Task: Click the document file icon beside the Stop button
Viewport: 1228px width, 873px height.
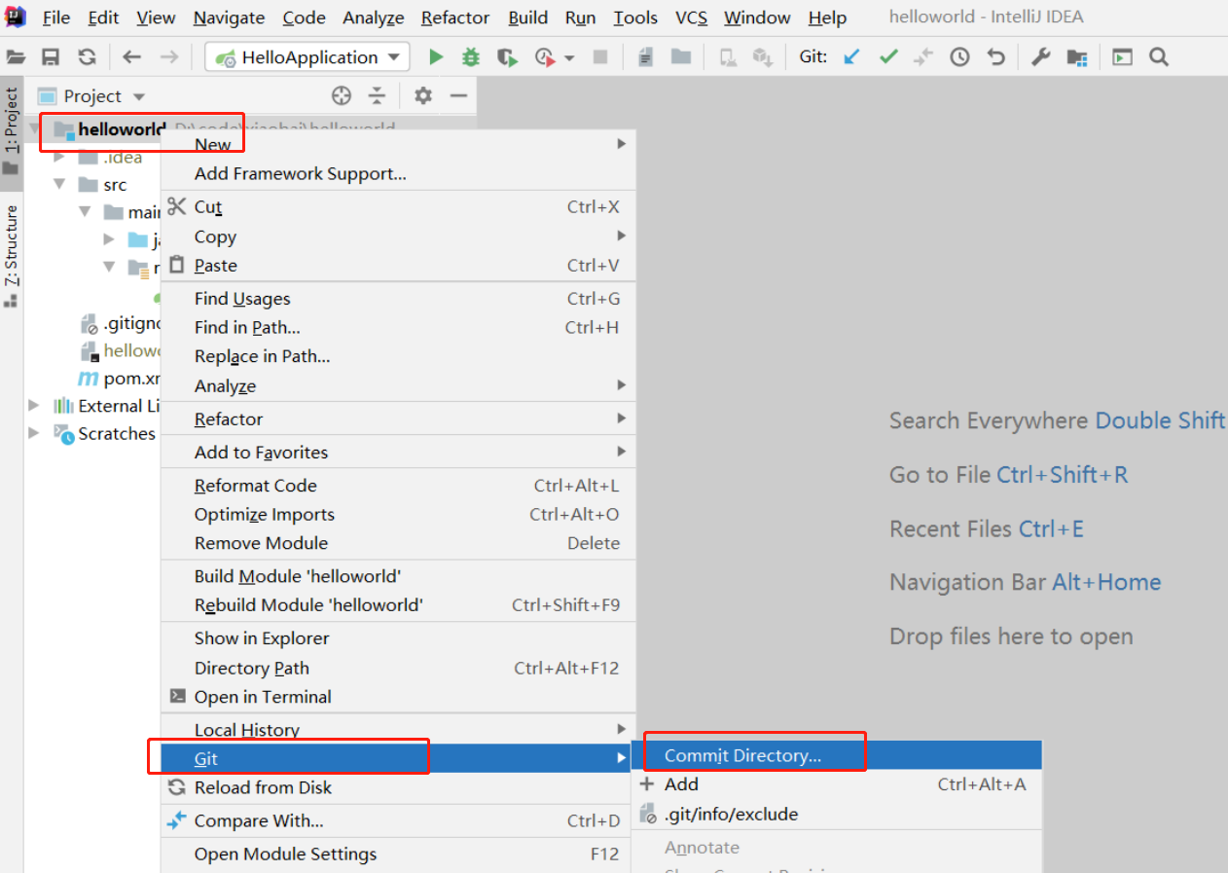Action: coord(645,57)
